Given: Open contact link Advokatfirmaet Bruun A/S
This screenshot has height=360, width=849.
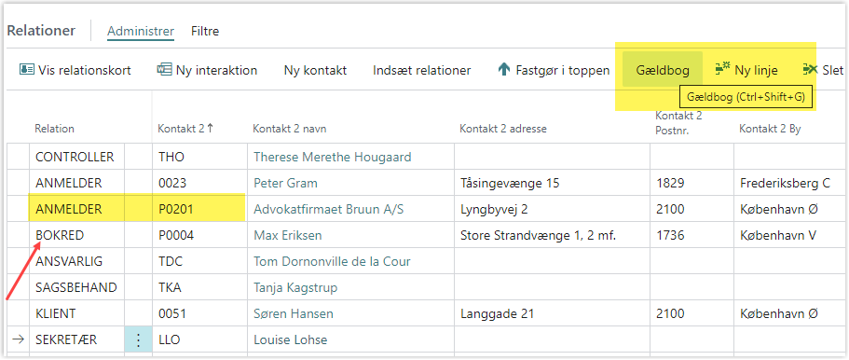Looking at the screenshot, I should [329, 209].
